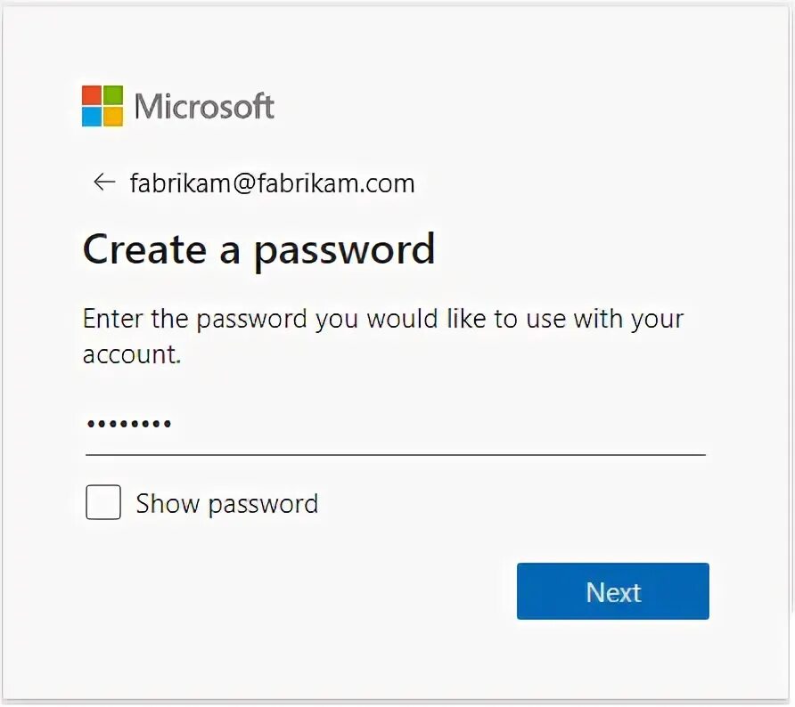Click the masked password dots

click(x=129, y=424)
